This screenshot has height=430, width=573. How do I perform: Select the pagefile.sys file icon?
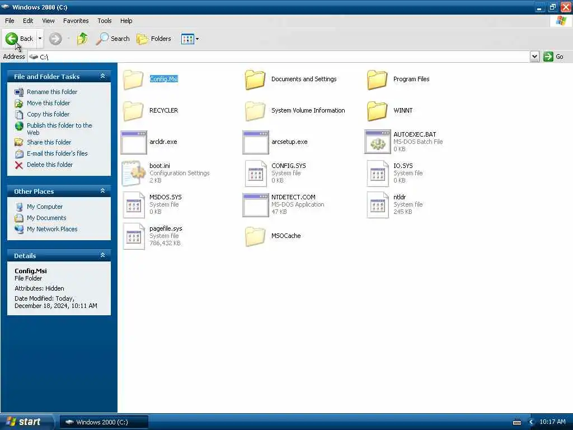134,237
